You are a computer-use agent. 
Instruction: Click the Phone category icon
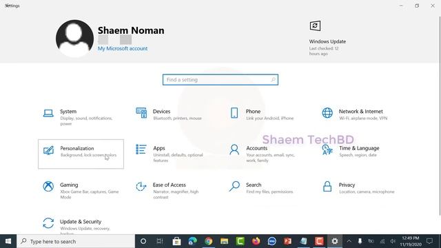[234, 113]
